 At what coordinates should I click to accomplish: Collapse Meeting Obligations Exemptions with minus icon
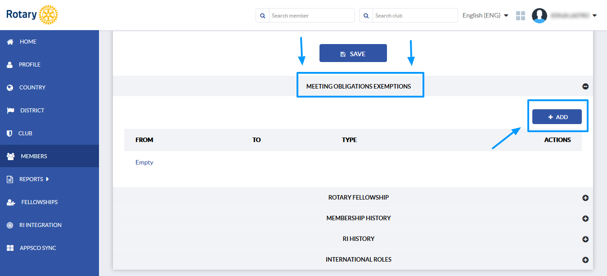click(x=585, y=86)
